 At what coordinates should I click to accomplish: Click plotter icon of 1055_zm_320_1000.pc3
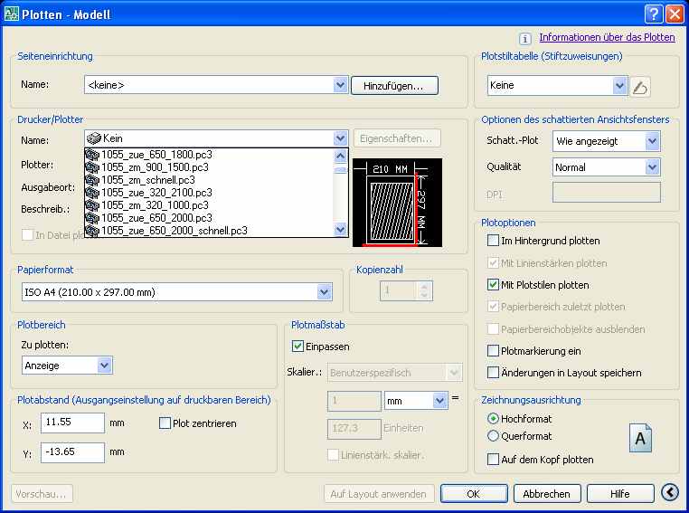92,205
